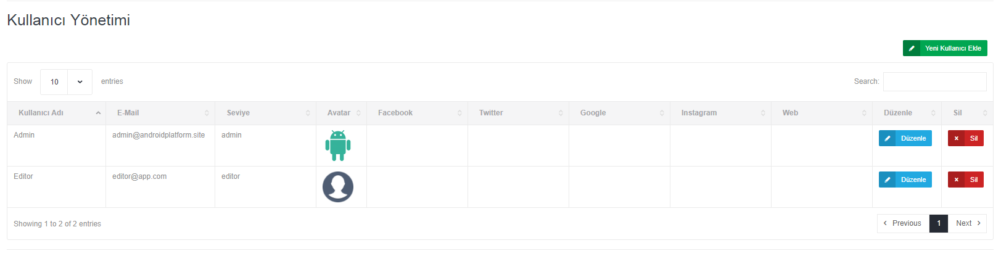
Task: Sort table by Twitter column
Action: tap(518, 113)
